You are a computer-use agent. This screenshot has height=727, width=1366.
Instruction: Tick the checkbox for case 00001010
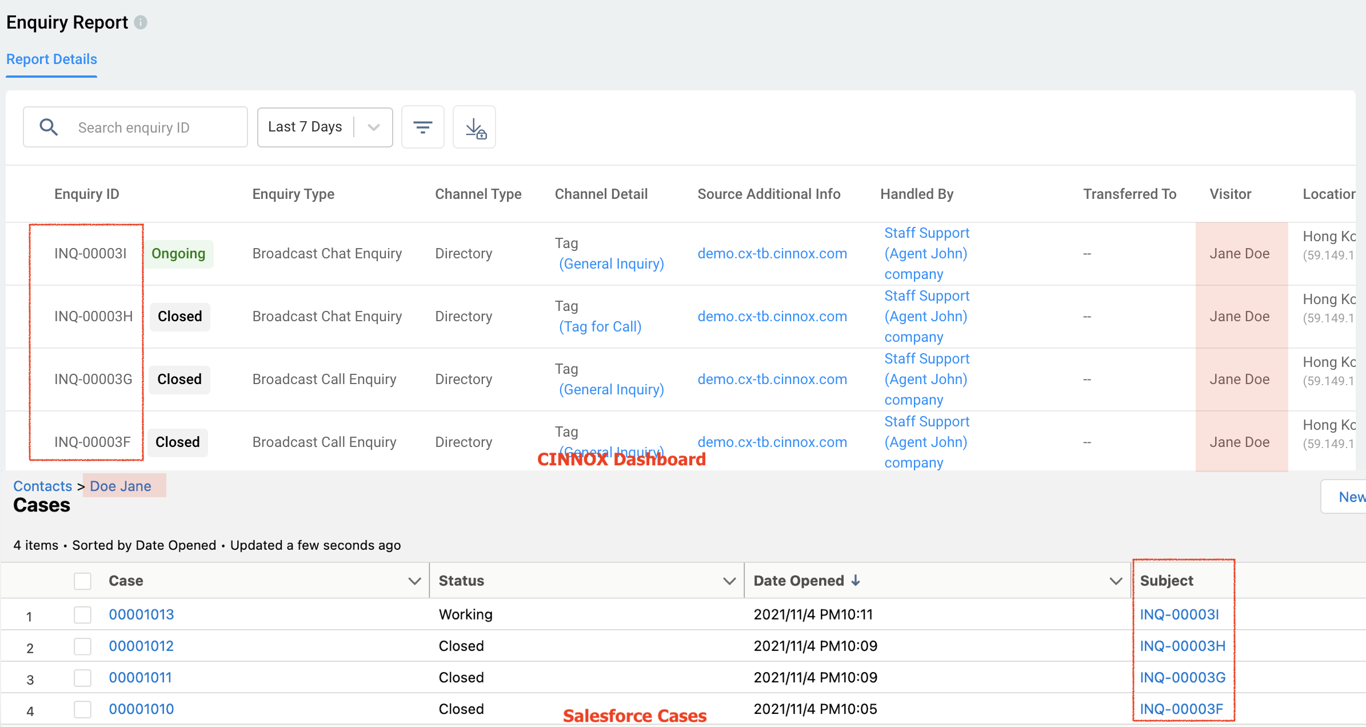[83, 709]
